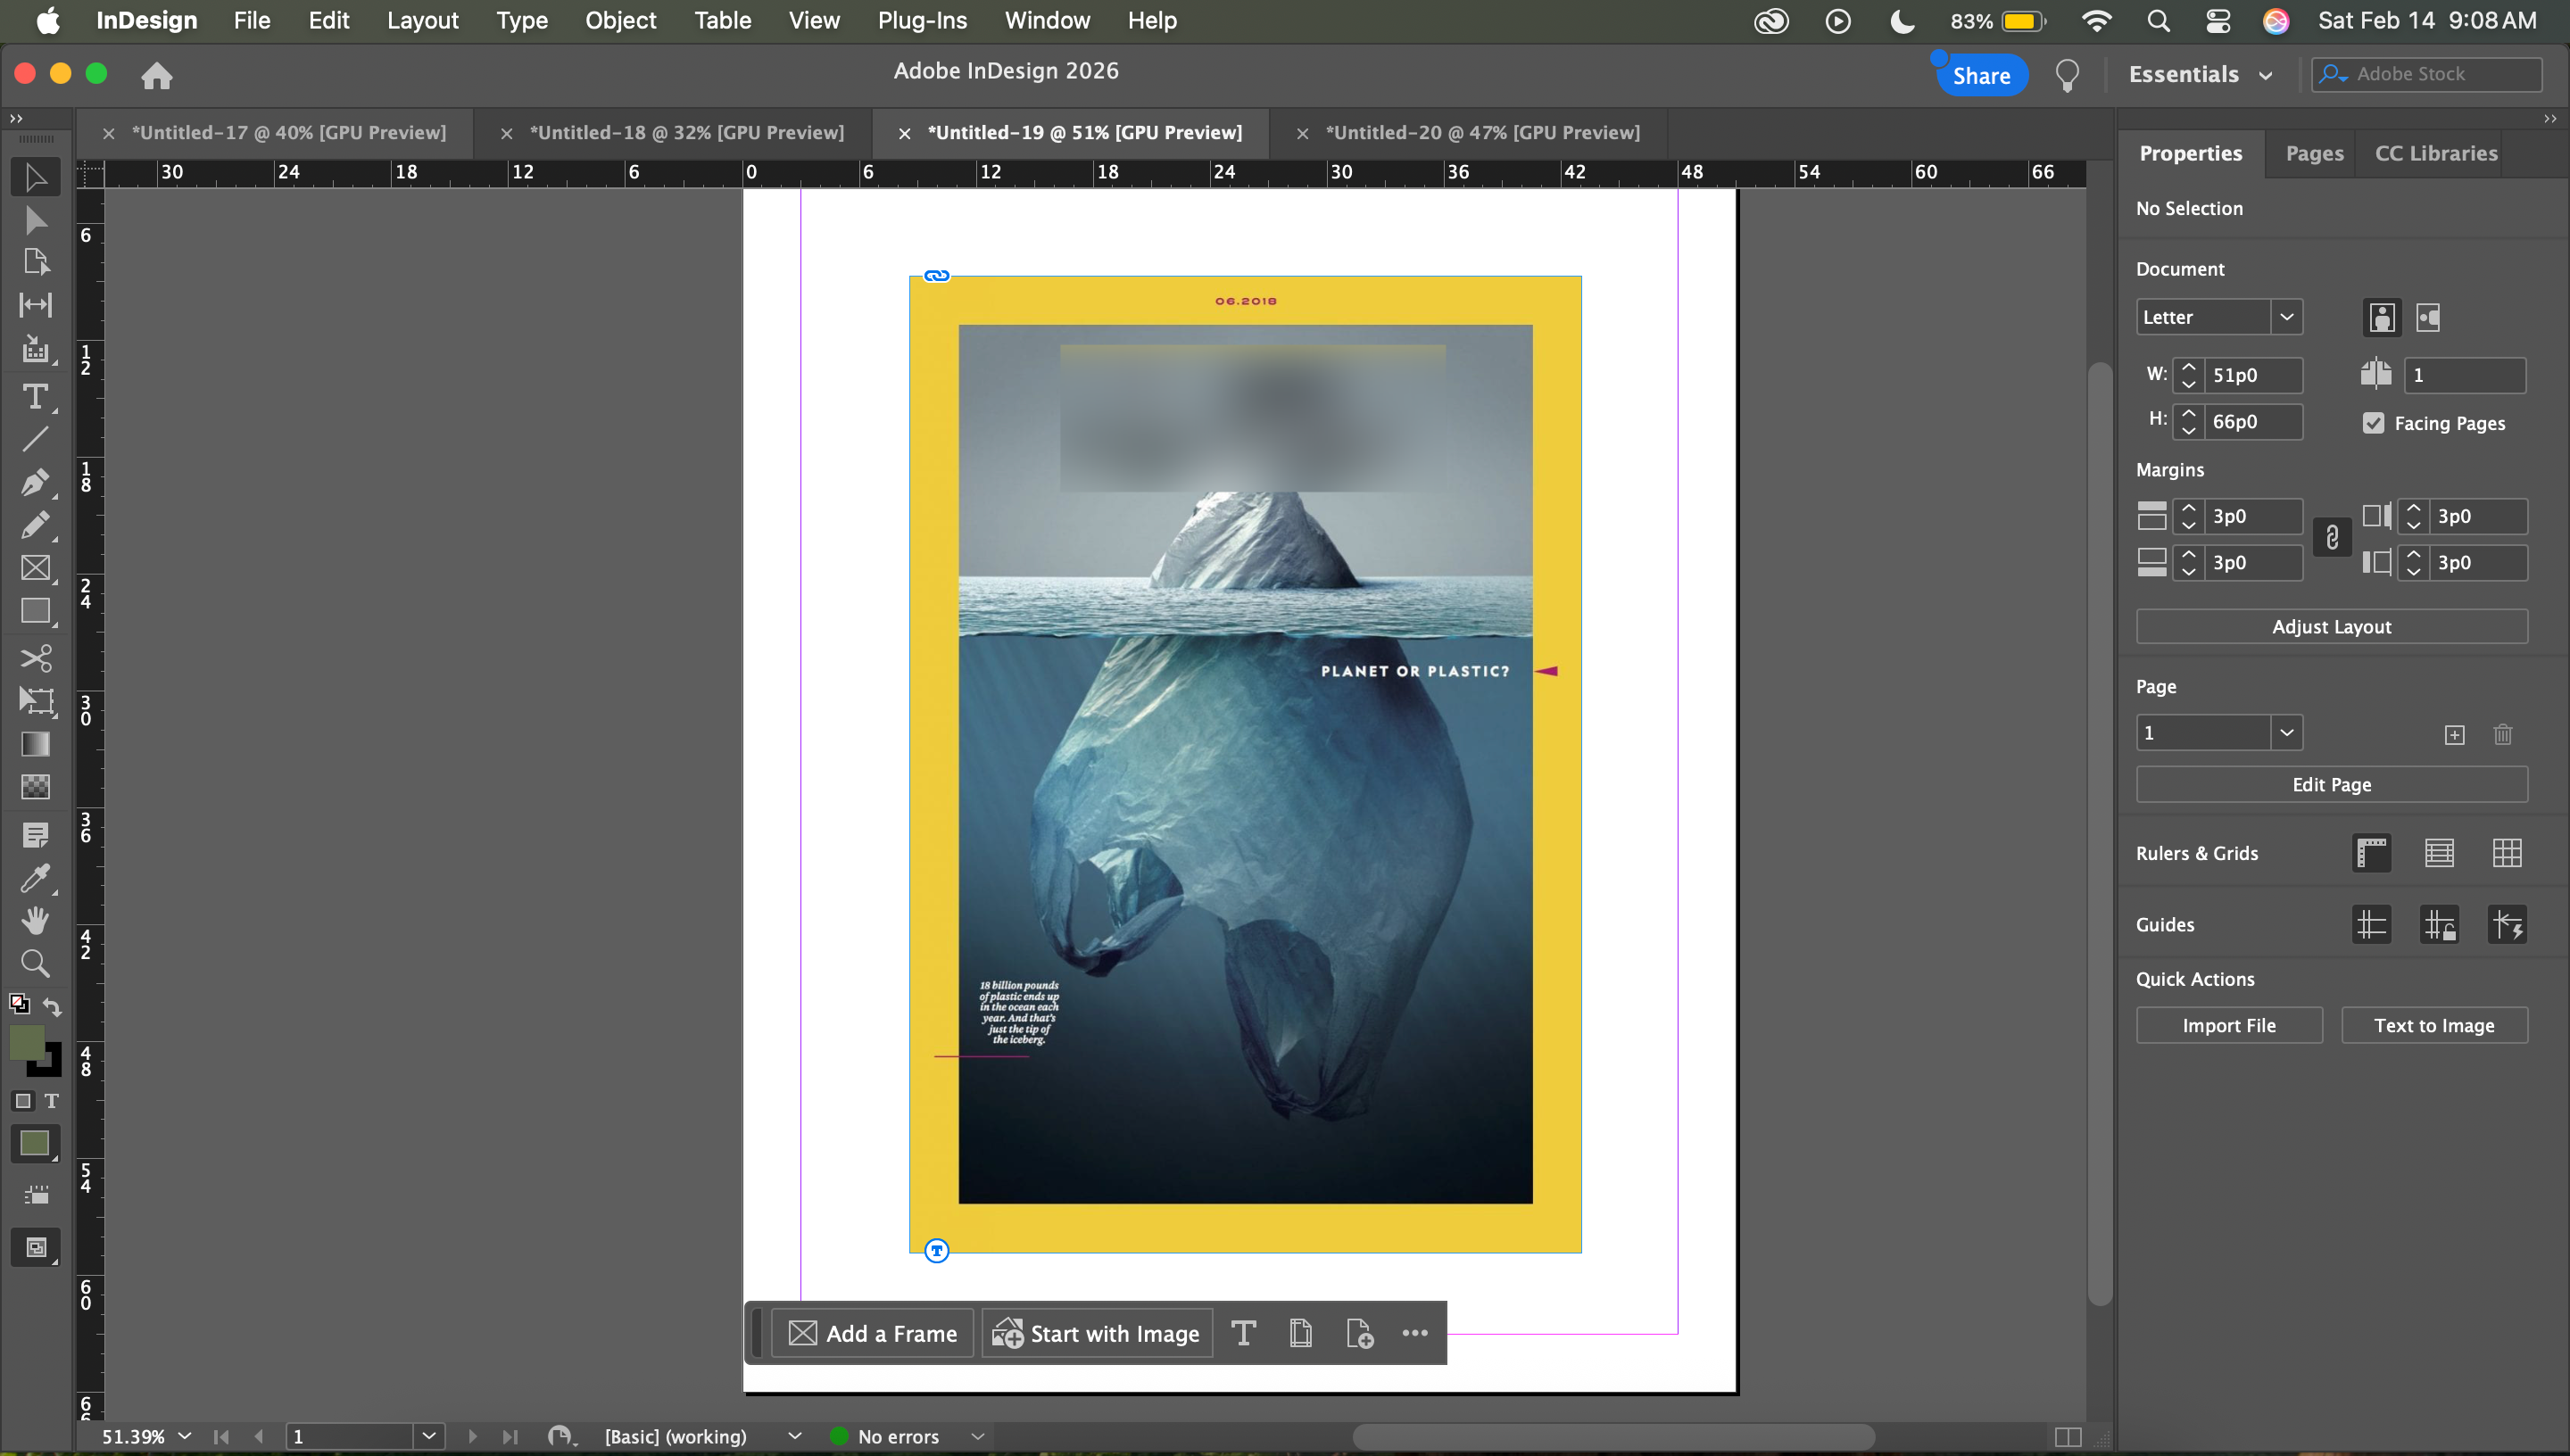The image size is (2570, 1456).
Task: Open the Letter page size dropdown
Action: (2286, 317)
